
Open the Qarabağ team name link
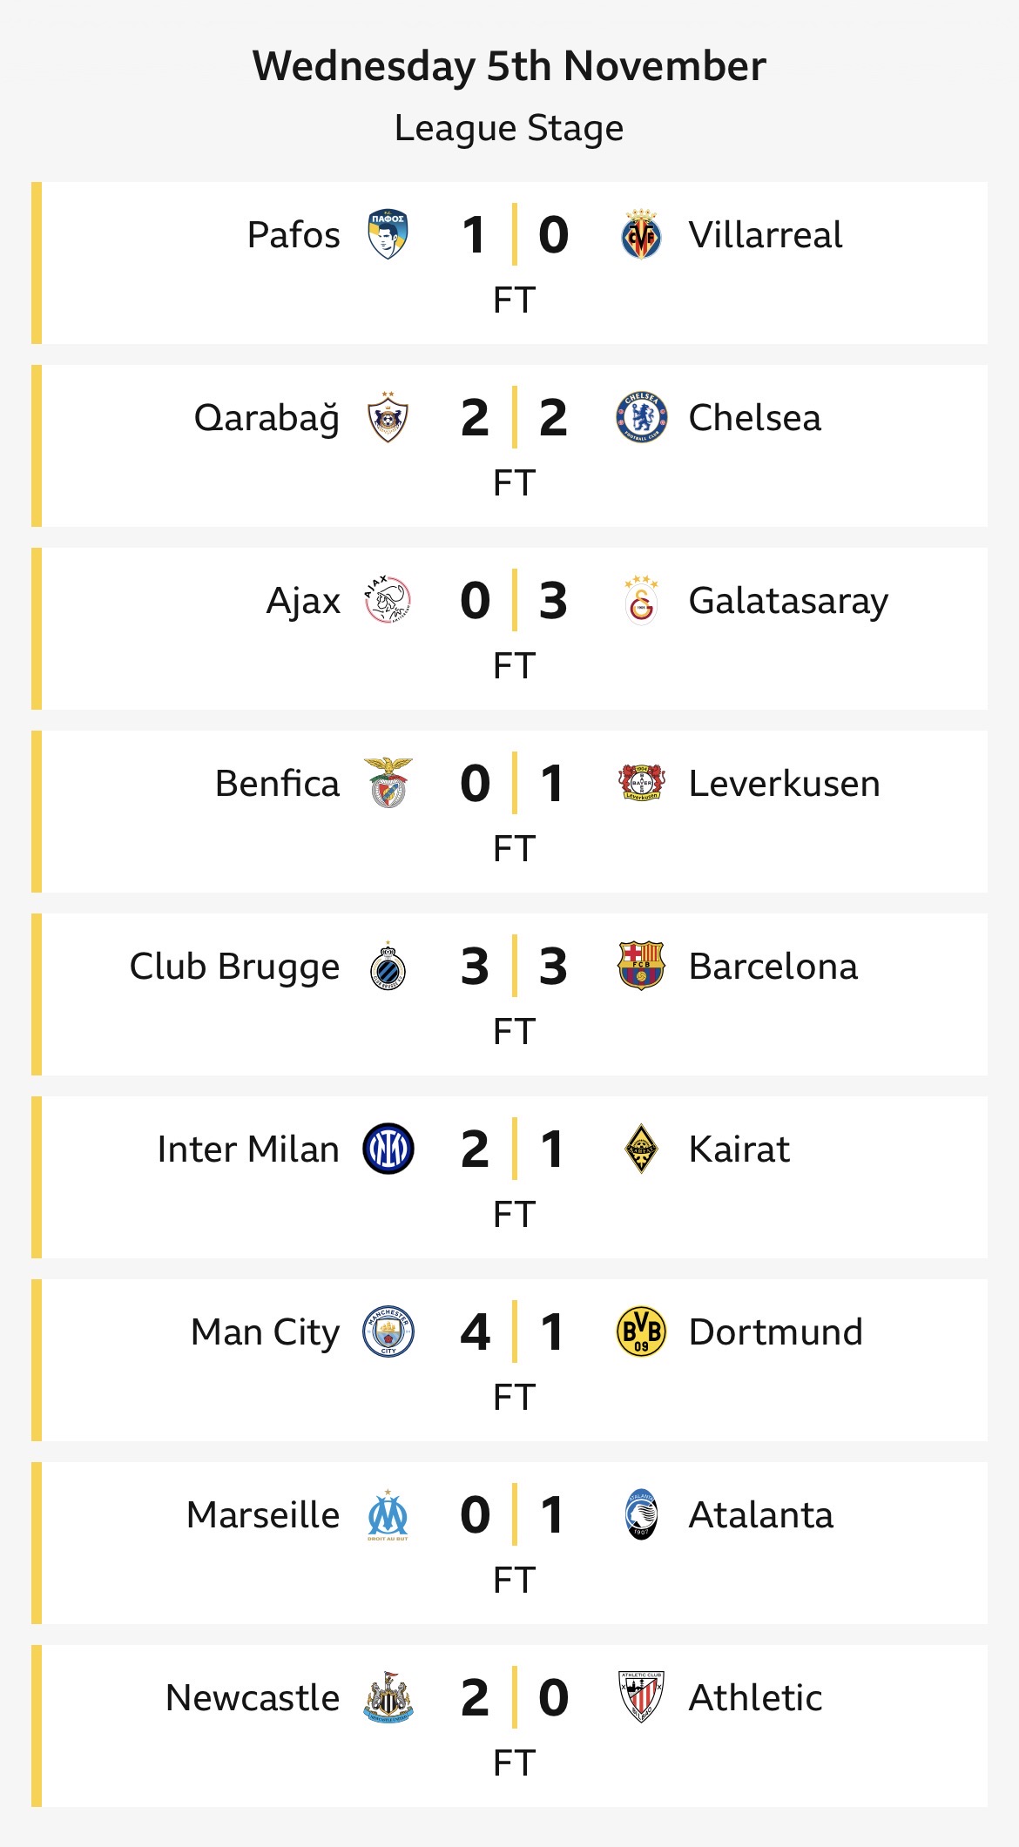pyautogui.click(x=267, y=418)
